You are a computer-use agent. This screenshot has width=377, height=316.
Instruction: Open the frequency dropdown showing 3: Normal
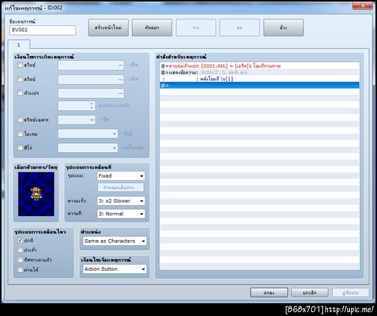tap(121, 214)
